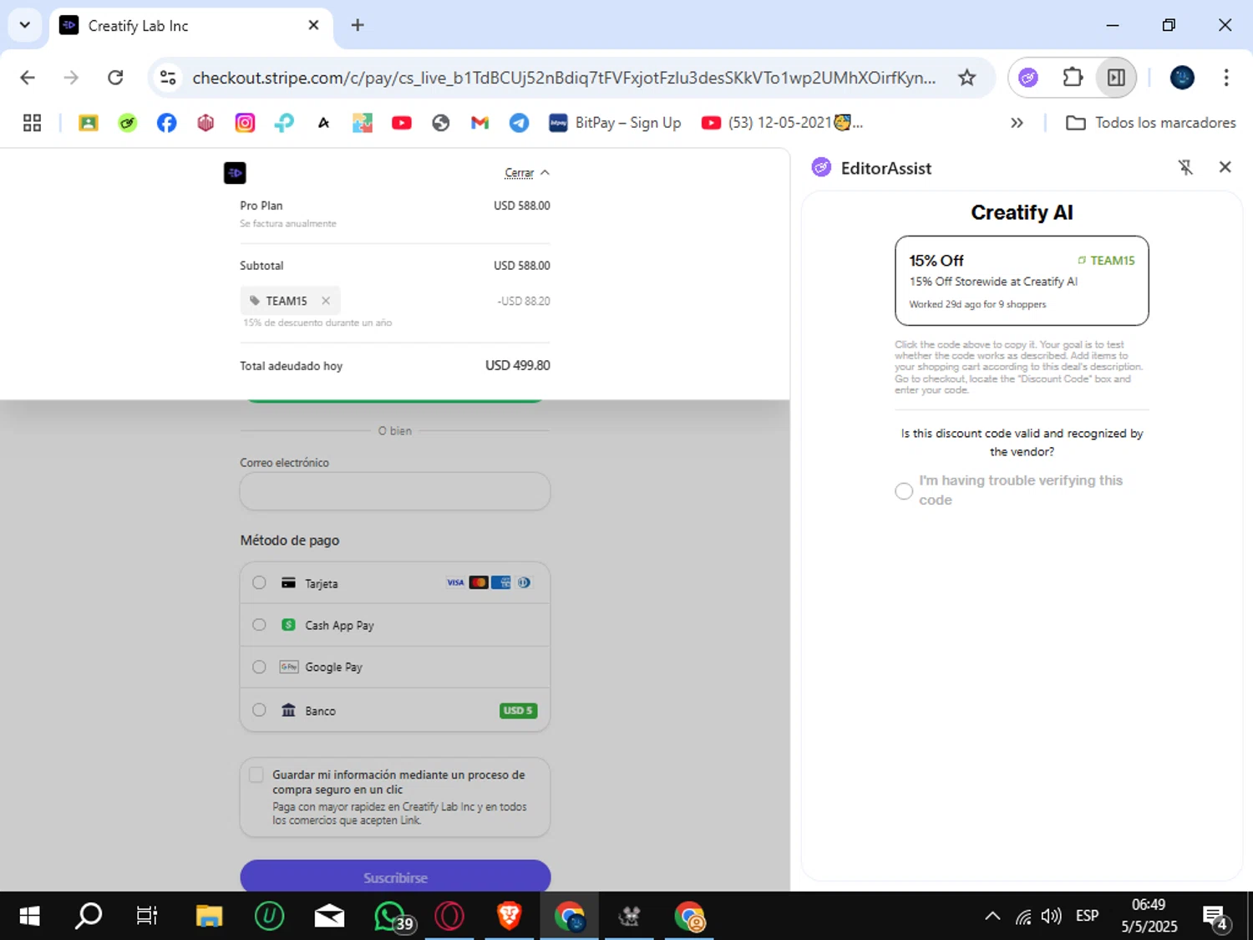Open the EditorAssist extension icon in toolbar
Image resolution: width=1253 pixels, height=940 pixels.
point(1028,78)
